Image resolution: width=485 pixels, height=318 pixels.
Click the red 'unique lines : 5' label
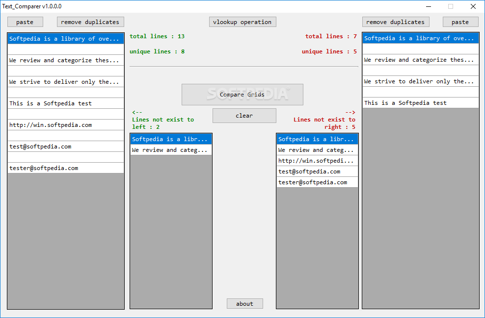click(329, 51)
